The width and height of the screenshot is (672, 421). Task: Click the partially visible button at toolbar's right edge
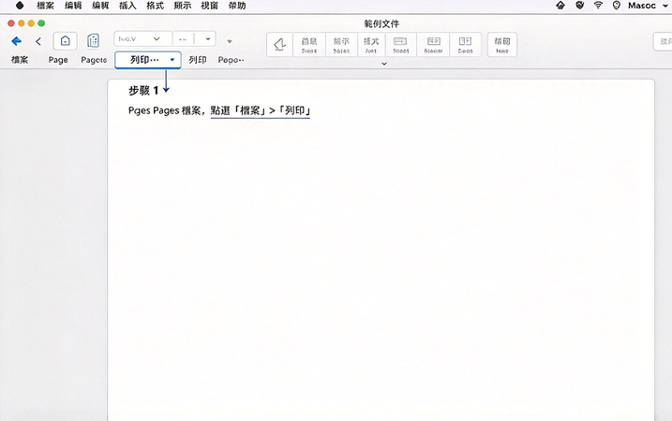(663, 41)
